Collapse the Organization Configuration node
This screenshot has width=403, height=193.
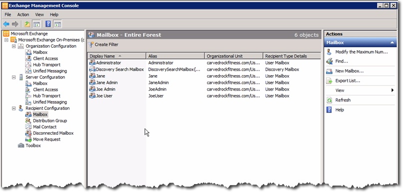[14, 46]
